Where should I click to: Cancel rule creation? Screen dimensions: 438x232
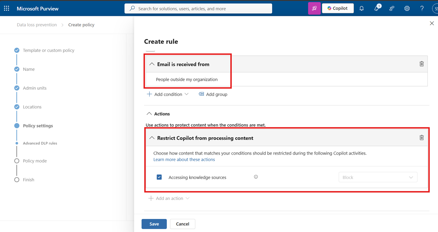tap(183, 224)
